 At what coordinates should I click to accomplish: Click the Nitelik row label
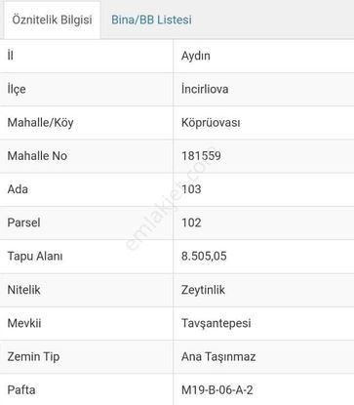(x=23, y=290)
